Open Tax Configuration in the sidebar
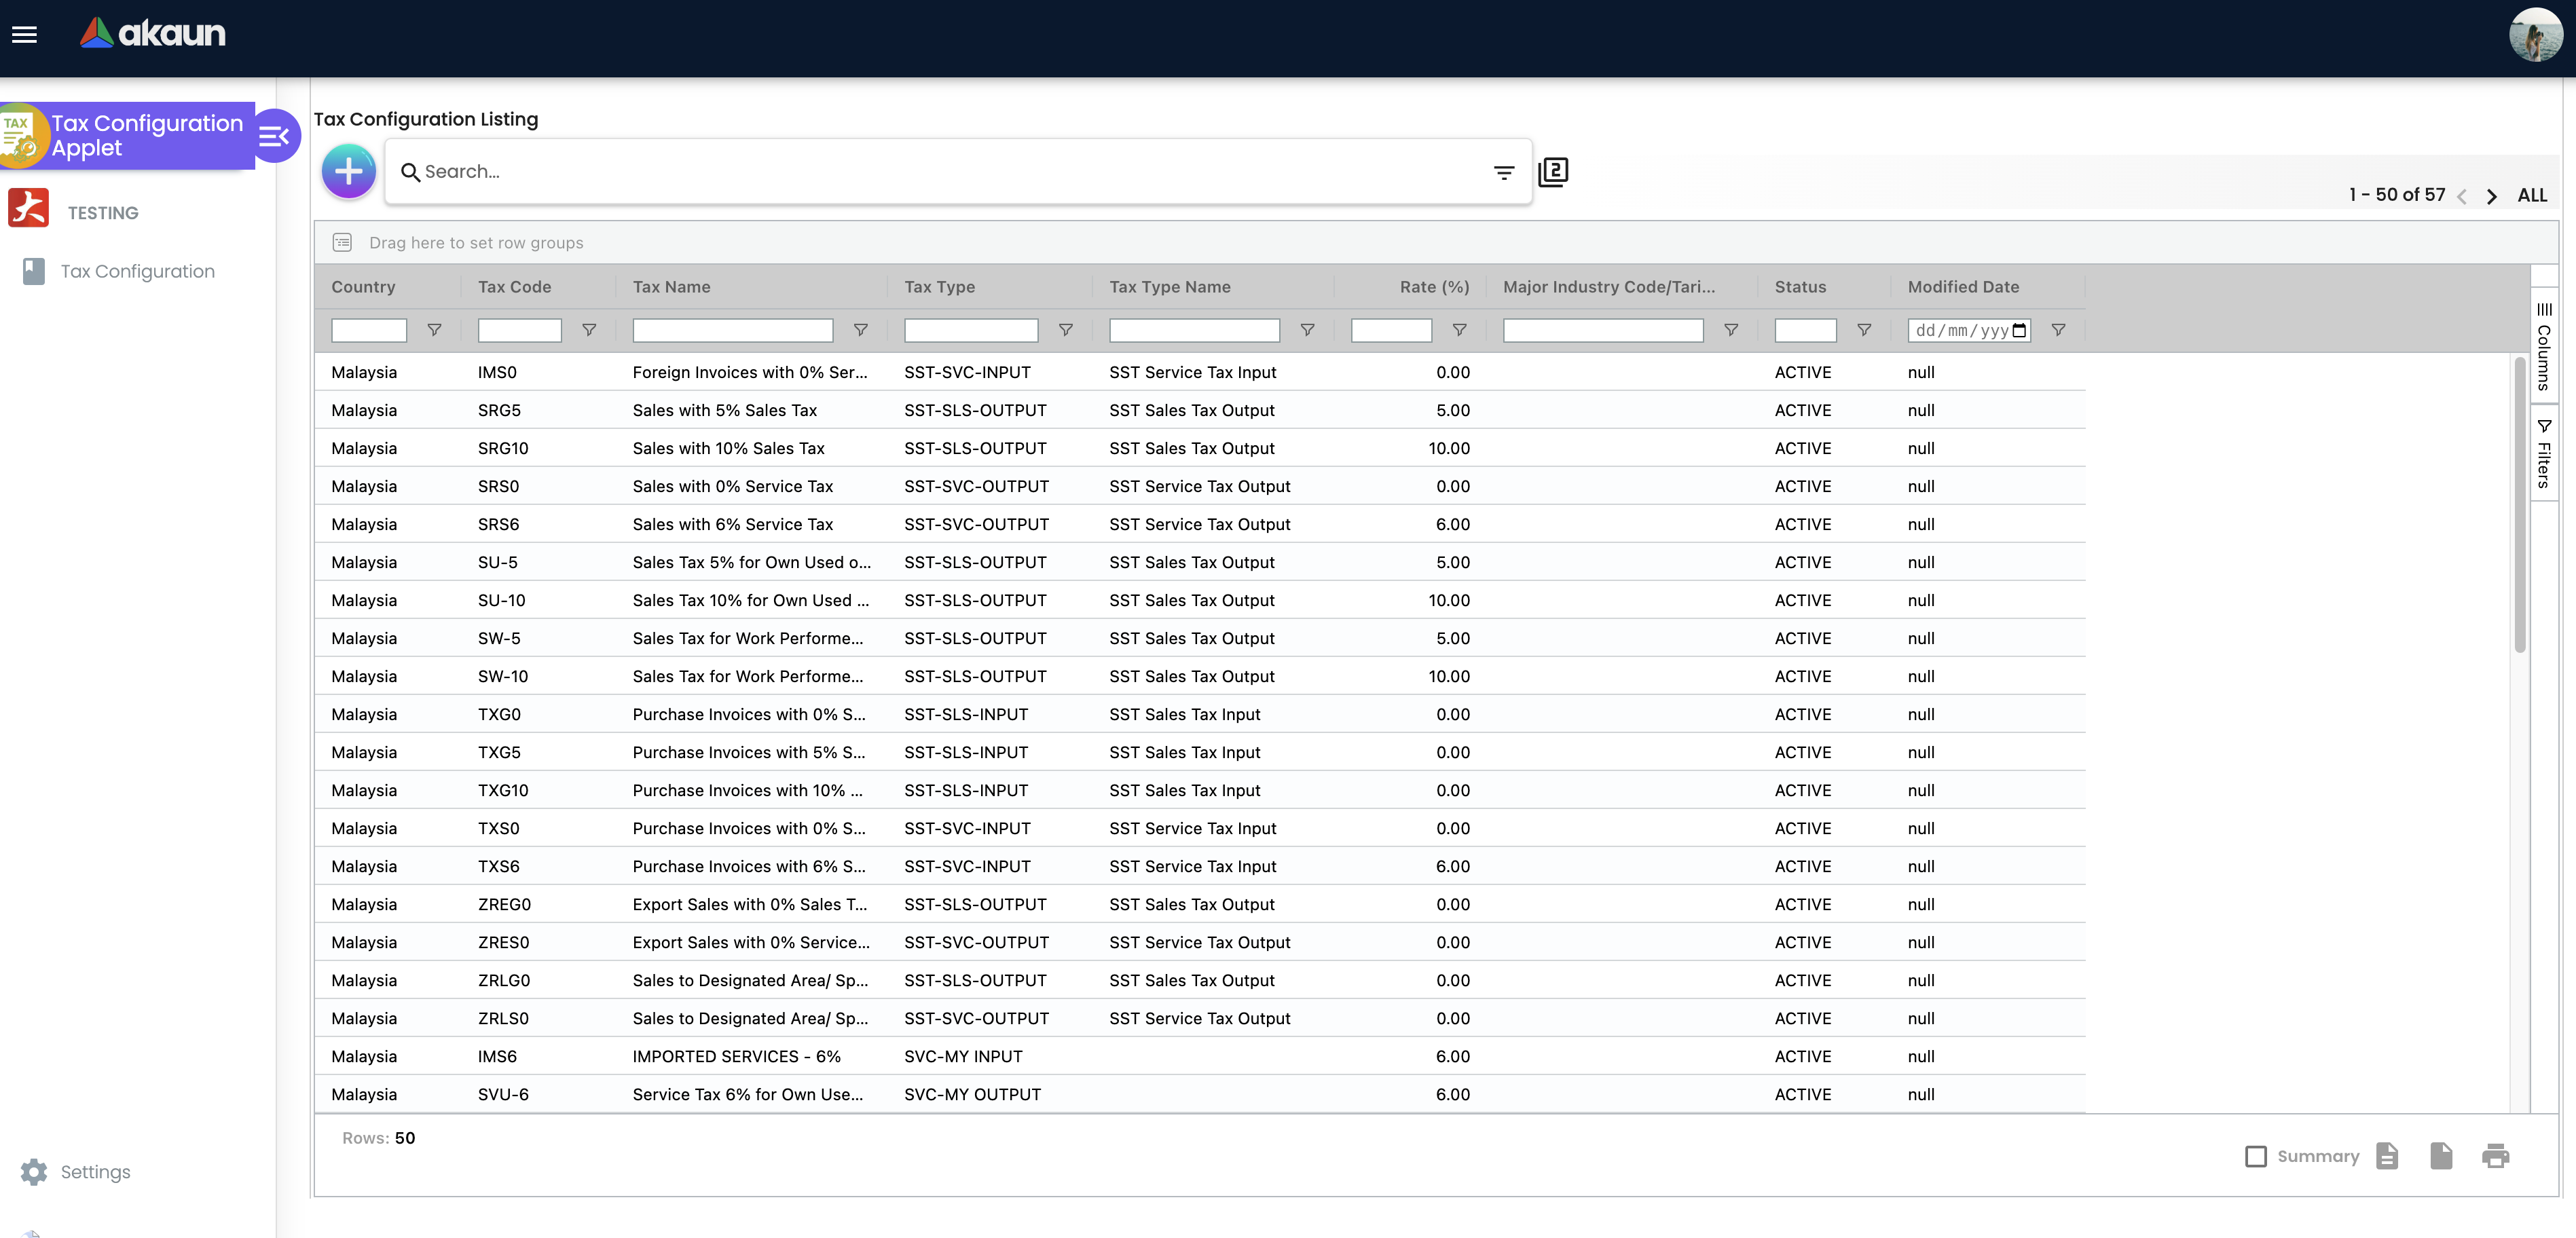2576x1238 pixels. tap(137, 271)
